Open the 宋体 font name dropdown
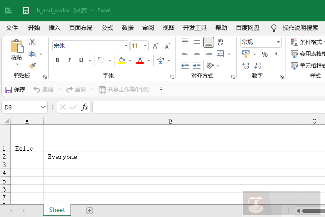This screenshot has height=217, width=325. [126, 46]
